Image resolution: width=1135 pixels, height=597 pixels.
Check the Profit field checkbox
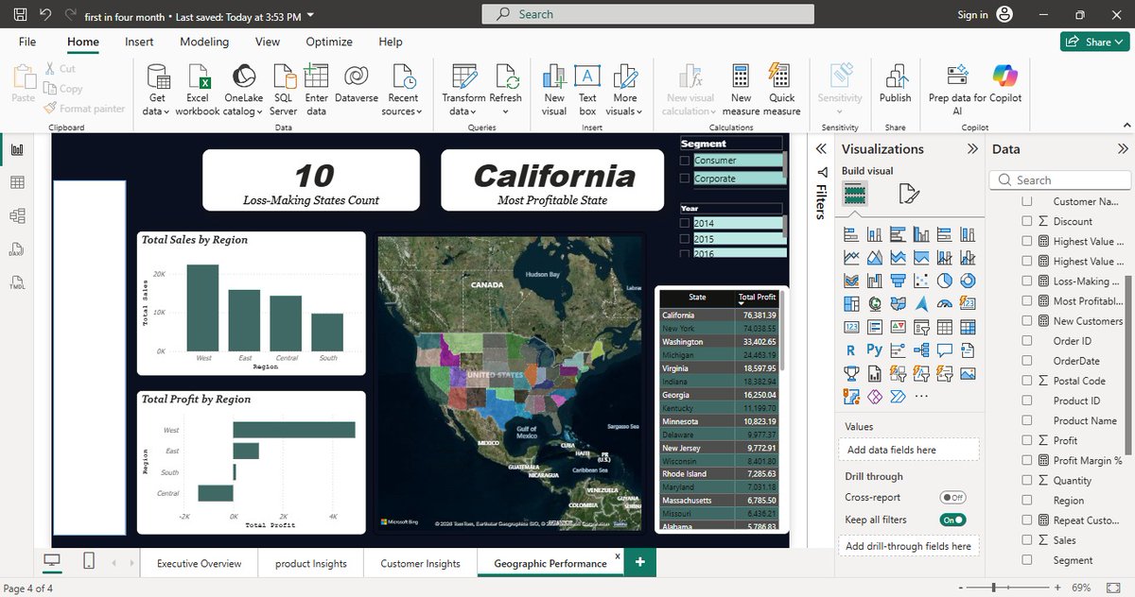(1027, 440)
